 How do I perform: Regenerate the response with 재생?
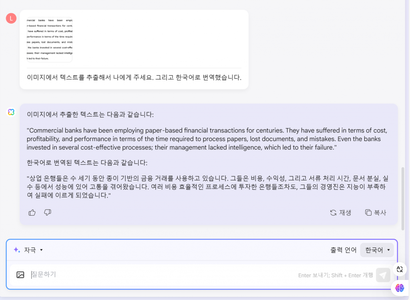(x=341, y=212)
